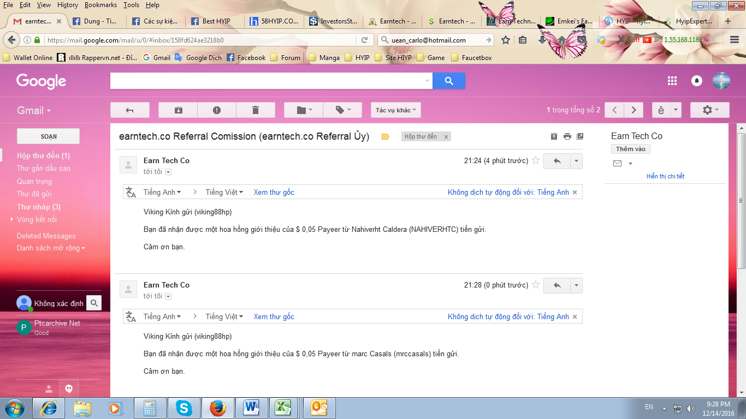Click the Thêm vào button
Image resolution: width=746 pixels, height=419 pixels.
[x=631, y=149]
